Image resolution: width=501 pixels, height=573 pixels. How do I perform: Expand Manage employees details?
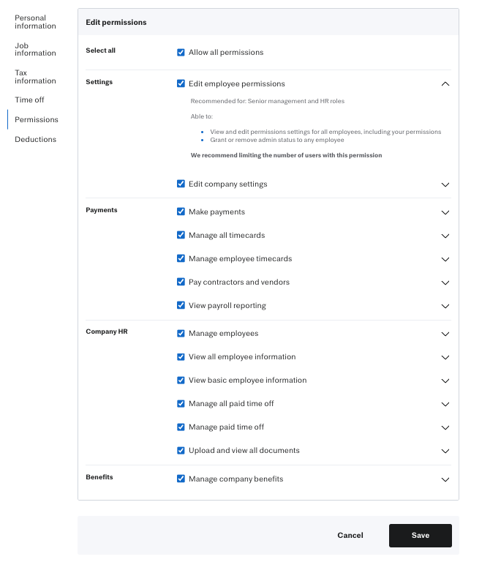tap(445, 334)
